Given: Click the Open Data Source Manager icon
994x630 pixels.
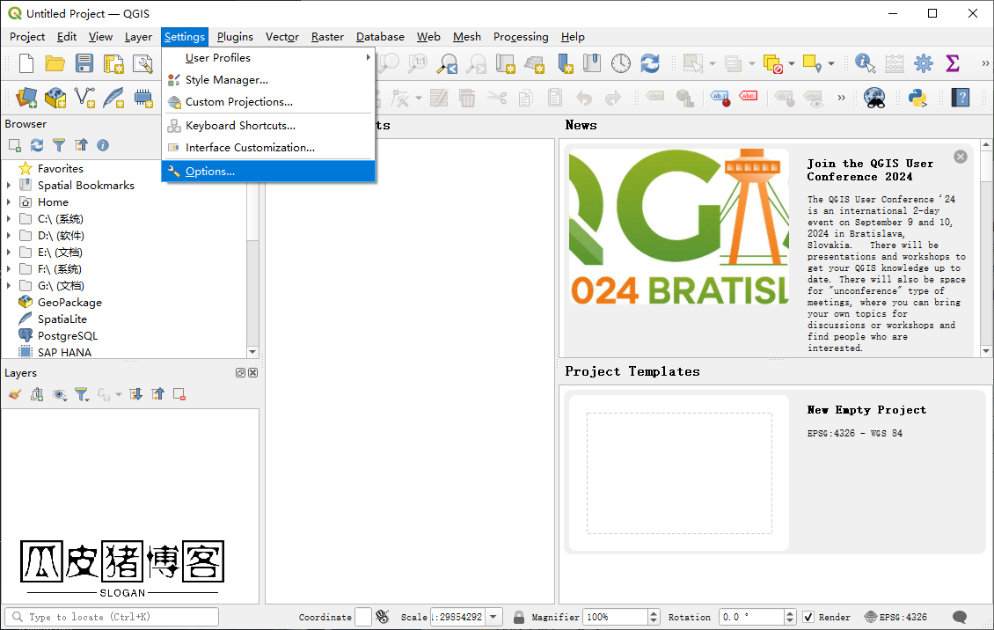Looking at the screenshot, I should [26, 98].
